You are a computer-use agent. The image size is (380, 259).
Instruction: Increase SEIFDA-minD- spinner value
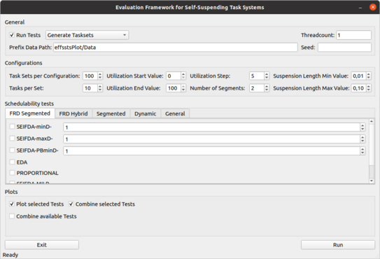(x=363, y=125)
